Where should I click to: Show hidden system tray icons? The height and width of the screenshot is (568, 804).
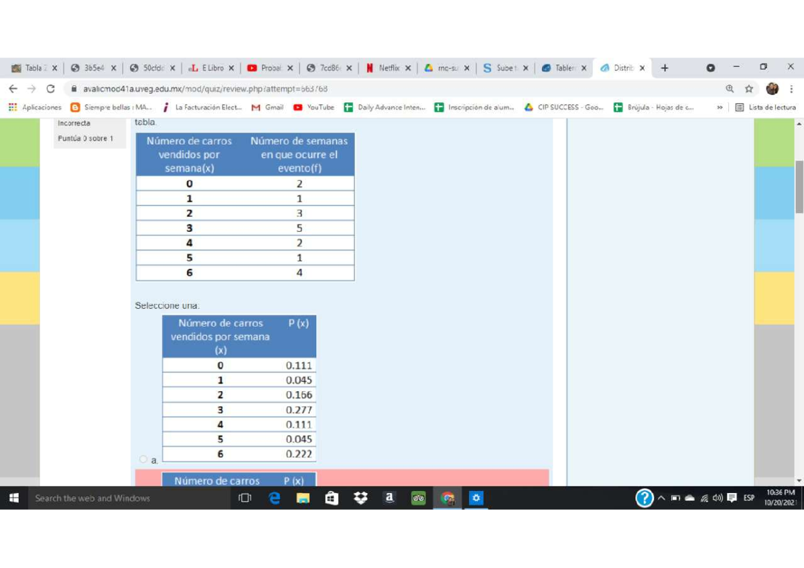pos(661,498)
